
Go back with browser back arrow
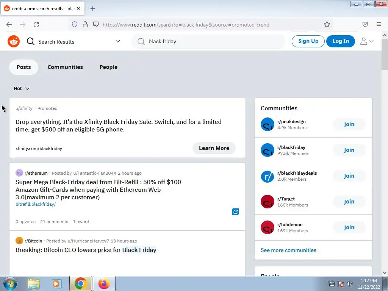[x=9, y=25]
